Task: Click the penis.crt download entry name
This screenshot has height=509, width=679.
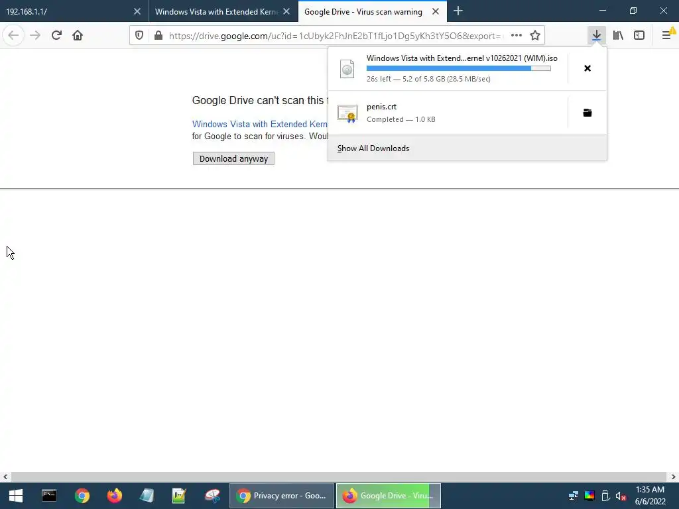Action: point(381,107)
